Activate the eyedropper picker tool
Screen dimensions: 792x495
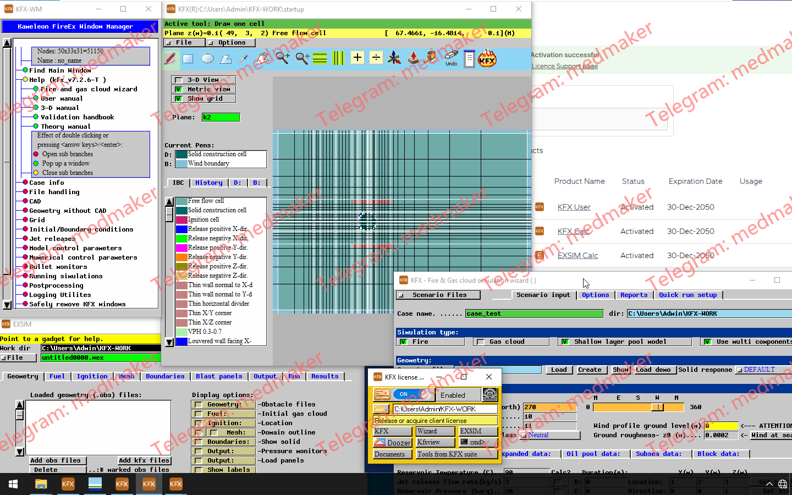coord(244,58)
